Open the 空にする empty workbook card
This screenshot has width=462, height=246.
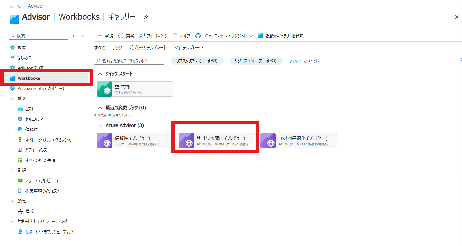click(135, 89)
